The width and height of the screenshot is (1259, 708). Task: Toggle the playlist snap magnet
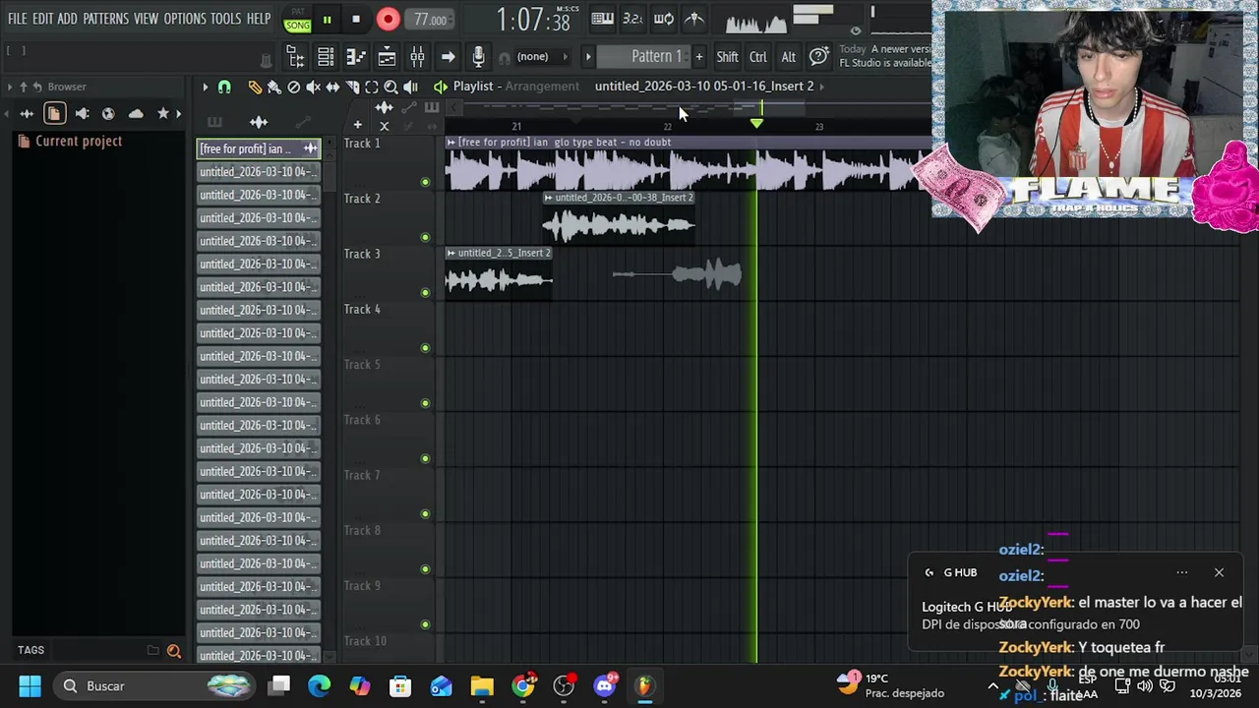[224, 87]
